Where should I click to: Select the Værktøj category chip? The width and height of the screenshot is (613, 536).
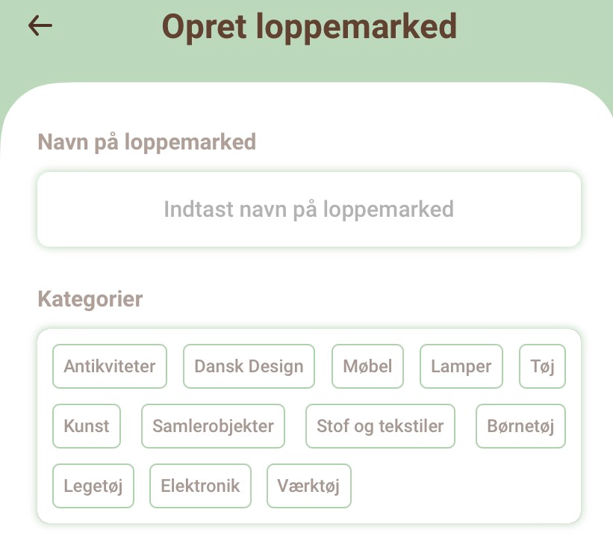309,486
